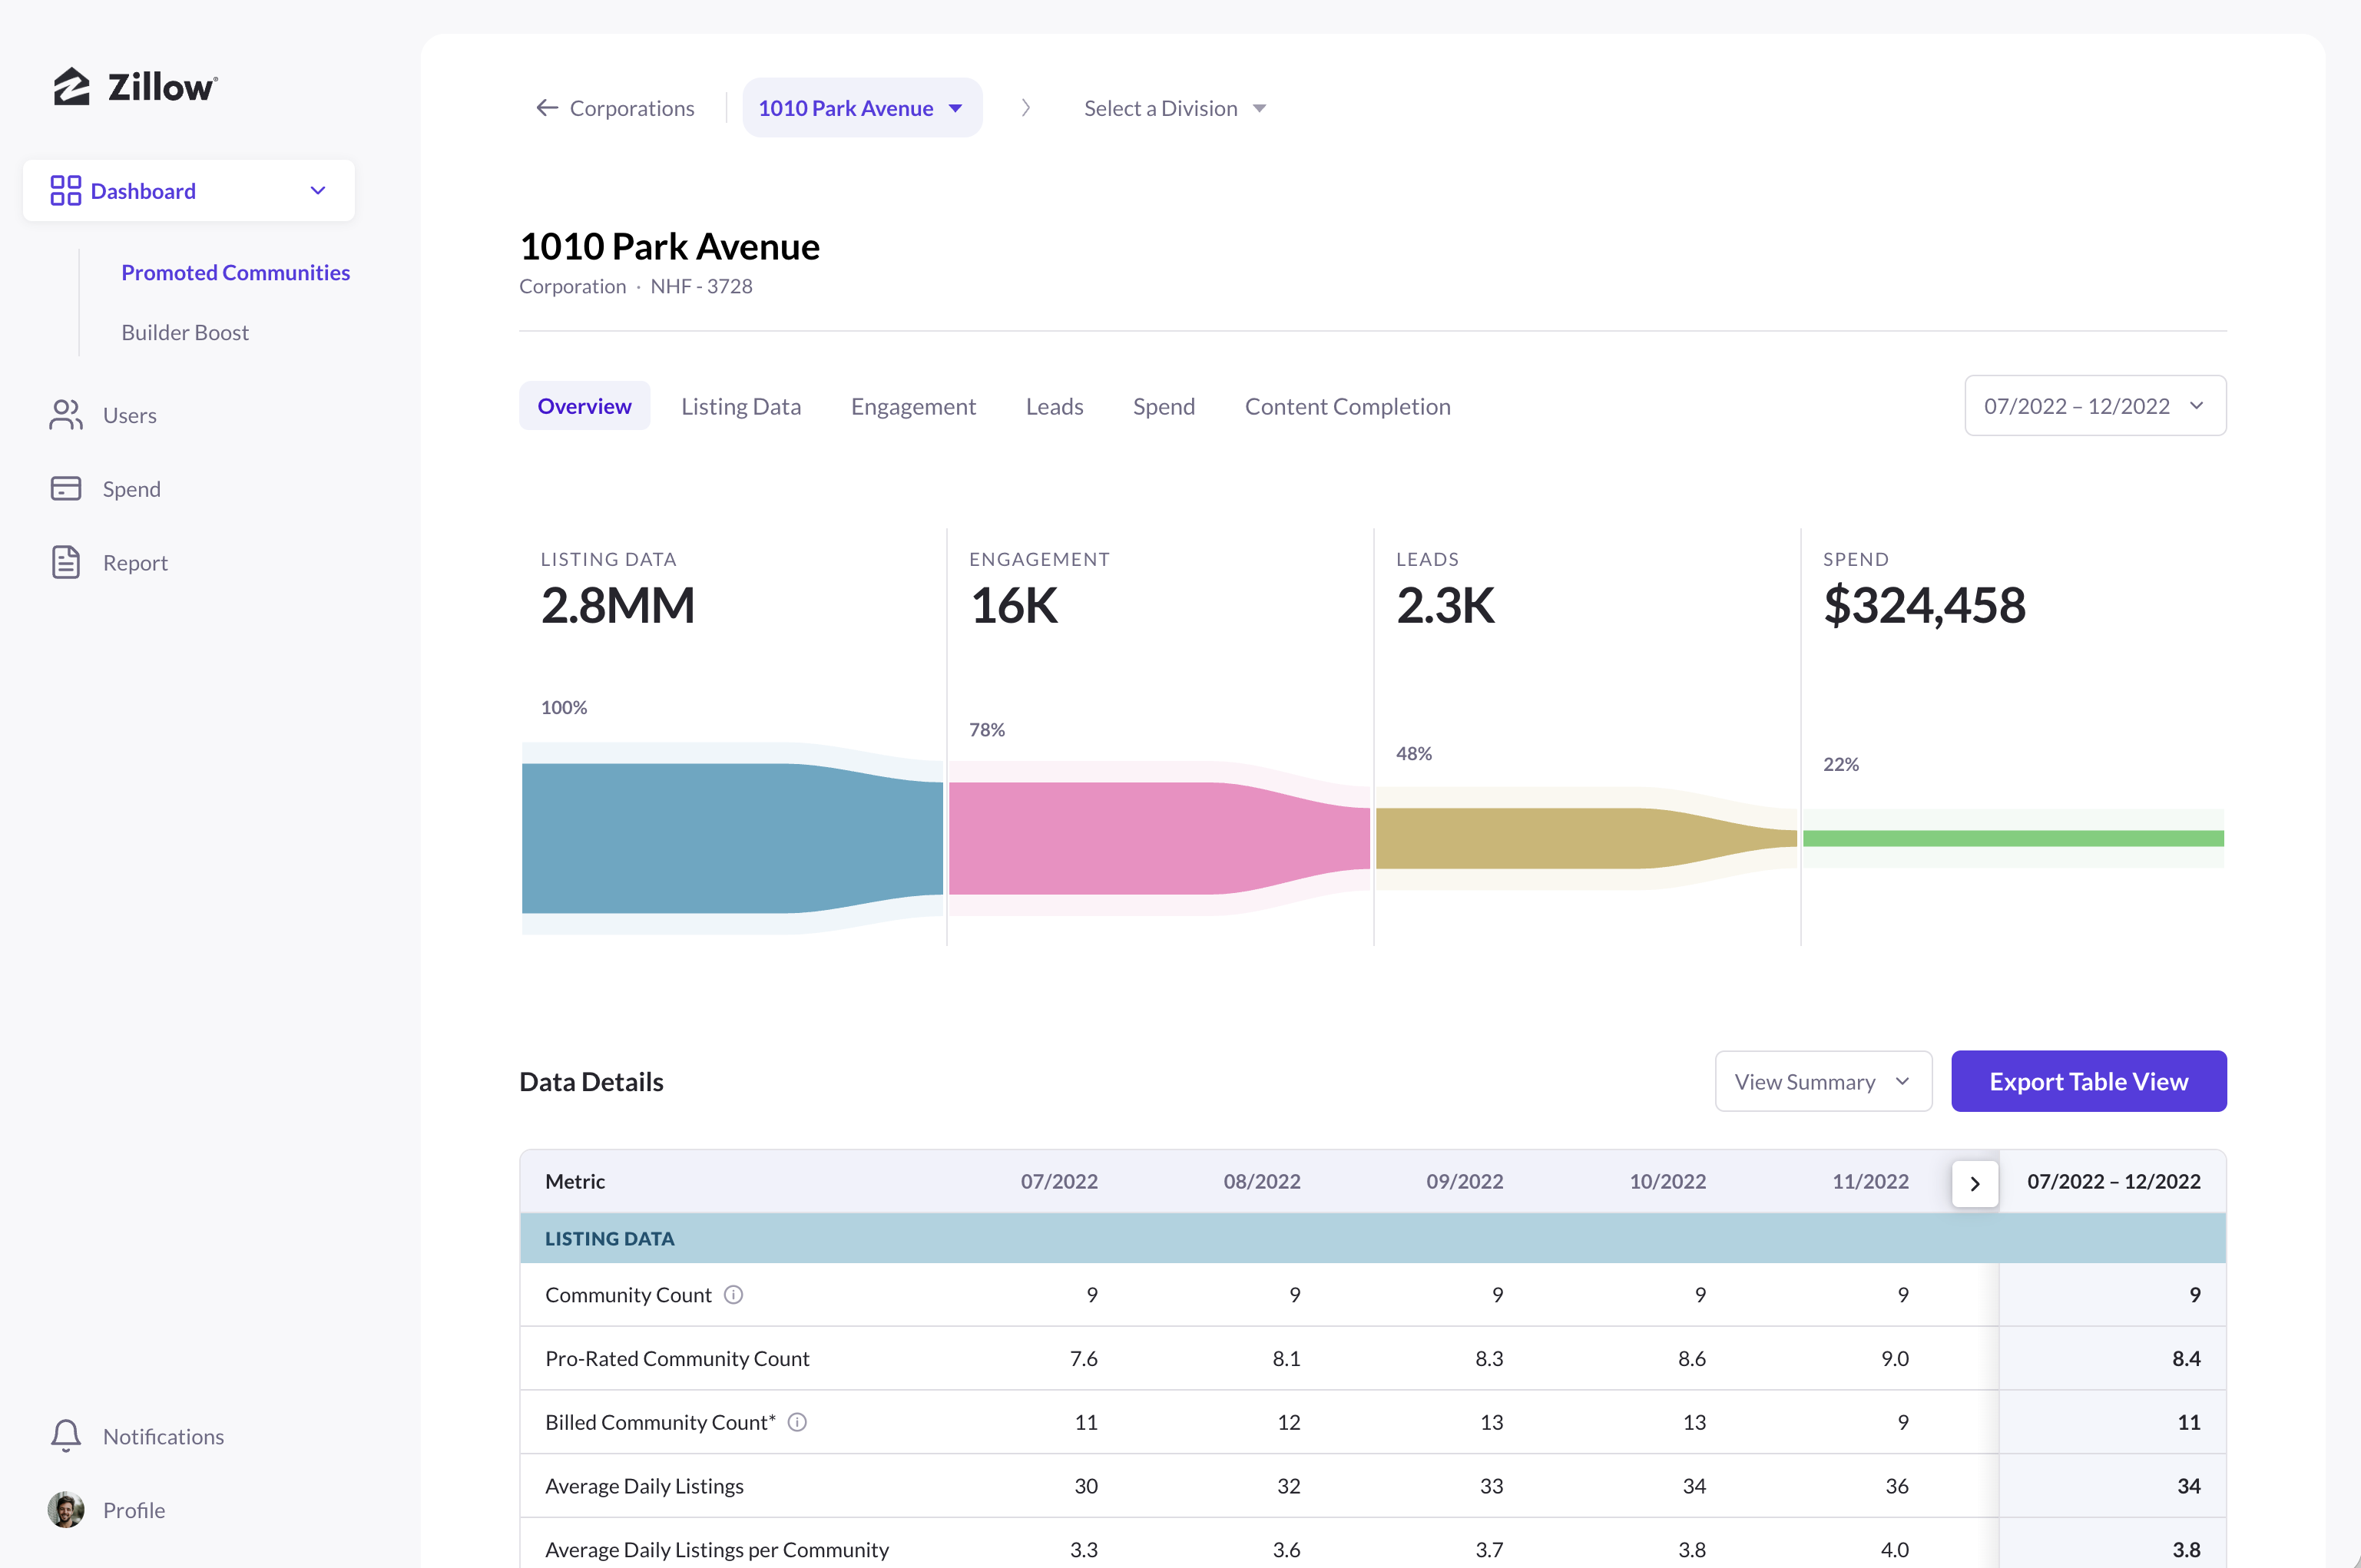Go to the Content Completion tab
Viewport: 2361px width, 1568px height.
click(1347, 406)
